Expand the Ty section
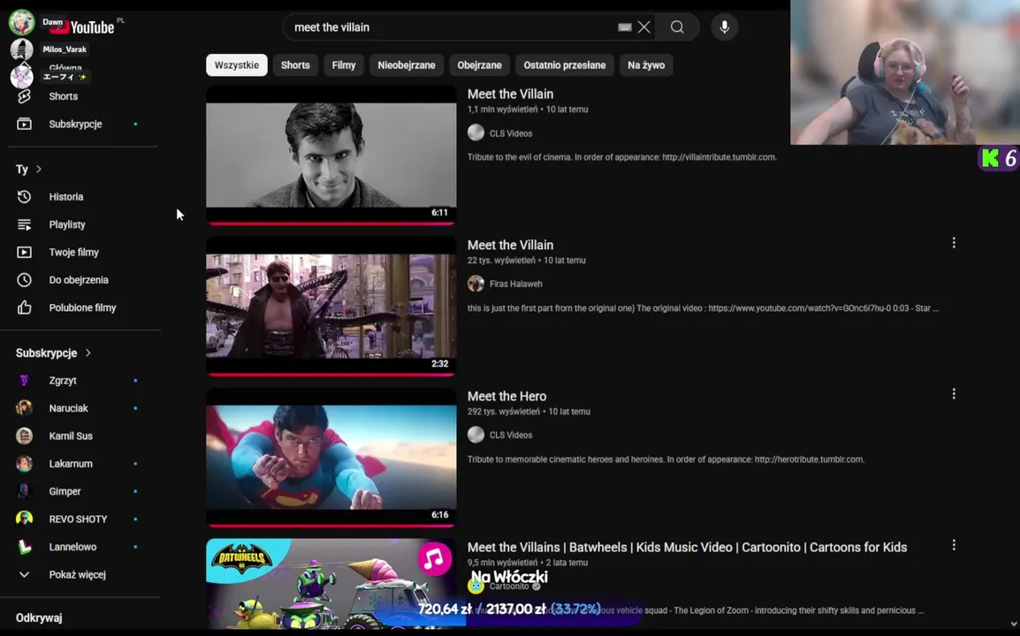The image size is (1020, 636). (28, 169)
